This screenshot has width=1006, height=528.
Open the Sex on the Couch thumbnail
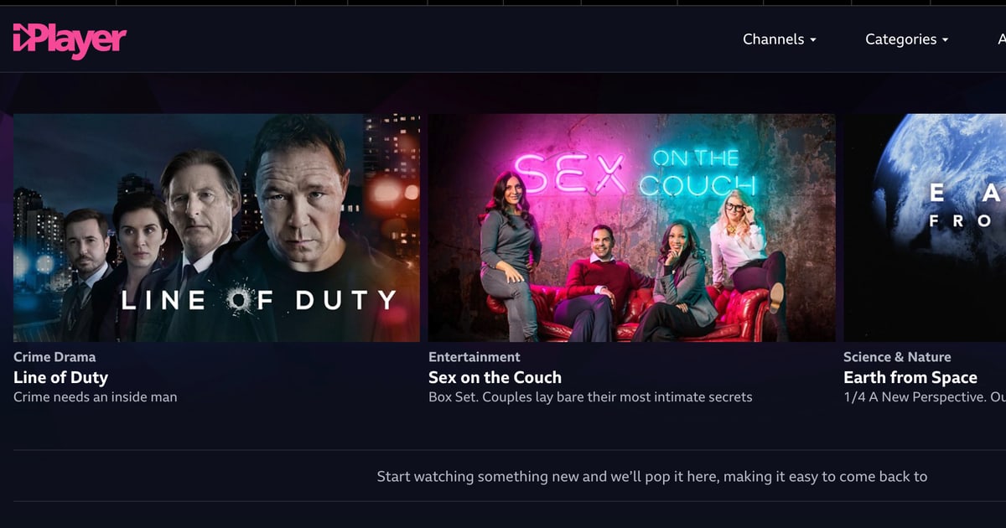tap(632, 228)
